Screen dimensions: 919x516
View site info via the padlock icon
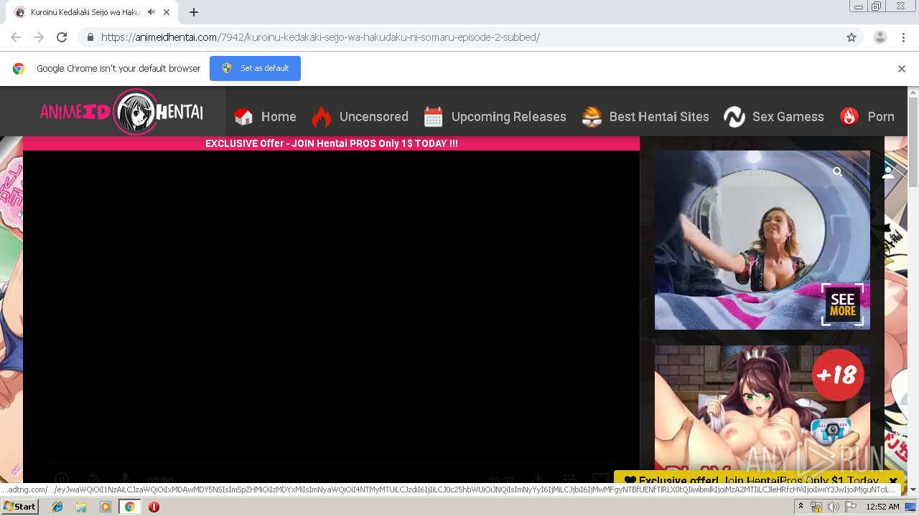click(x=90, y=37)
